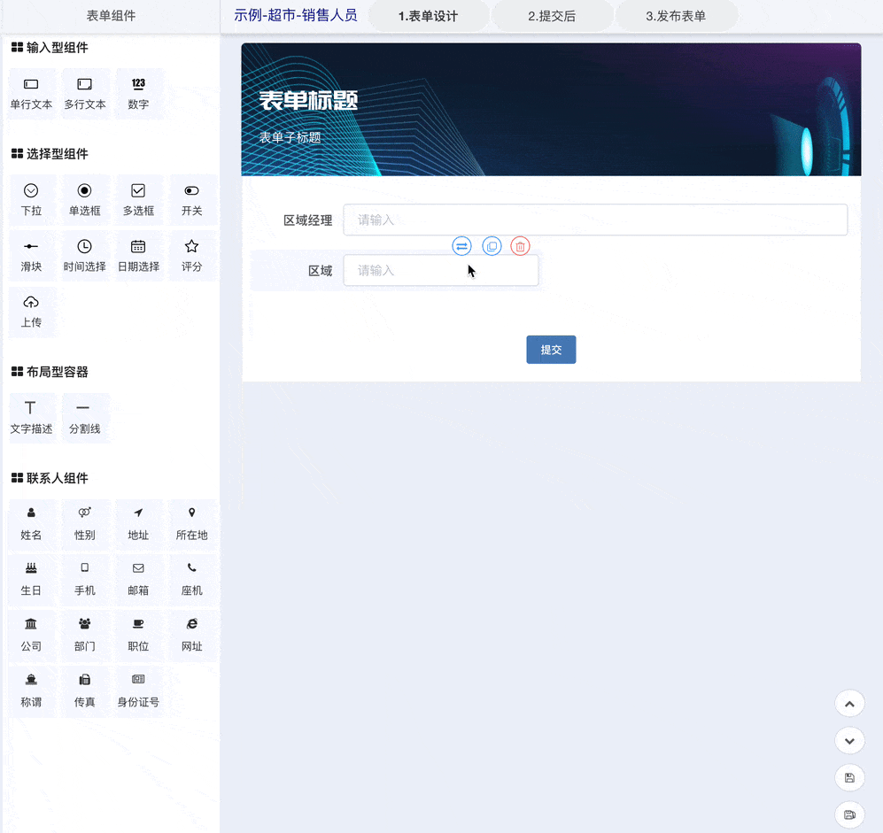Add the 文字描述 text description component
883x833 pixels.
[31, 417]
